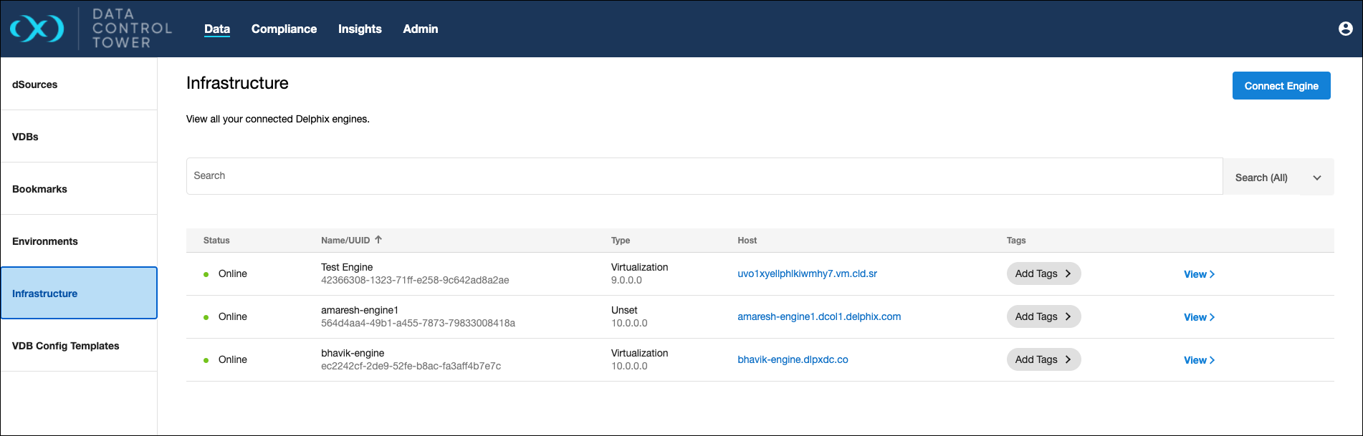Viewport: 1363px width, 436px height.
Task: Expand Add Tags for amaresh-engine1
Action: pos(1043,316)
